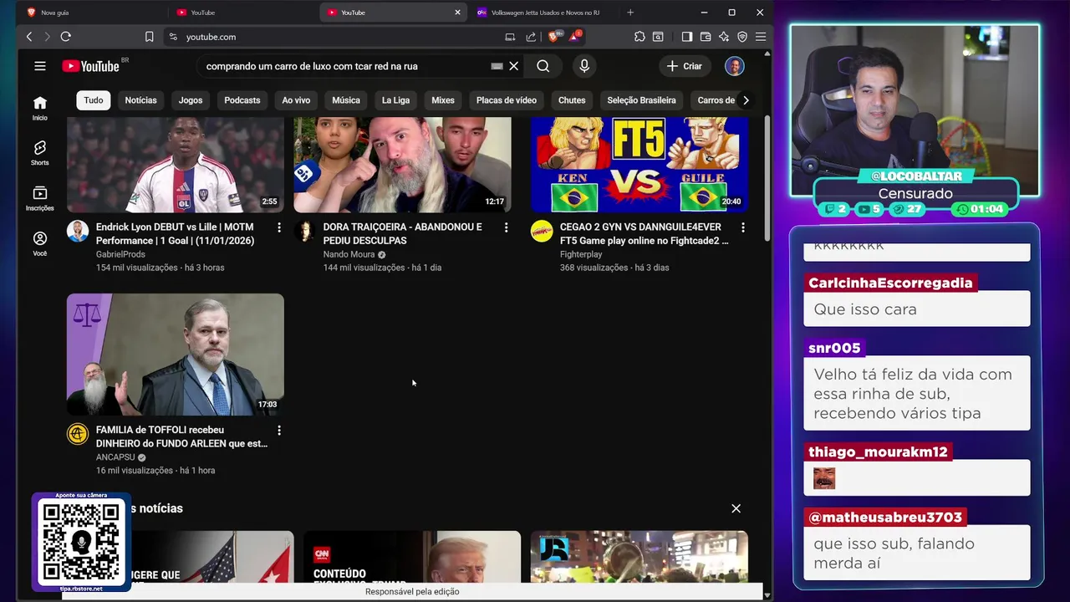Open the Brave VPN shield icon
1070x602 pixels.
[742, 37]
